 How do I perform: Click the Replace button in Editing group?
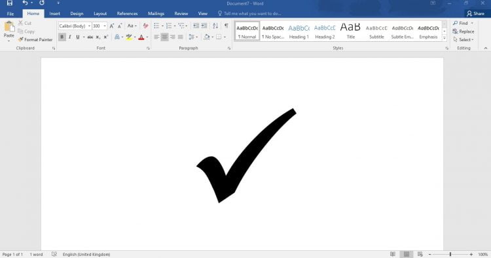[x=464, y=31]
